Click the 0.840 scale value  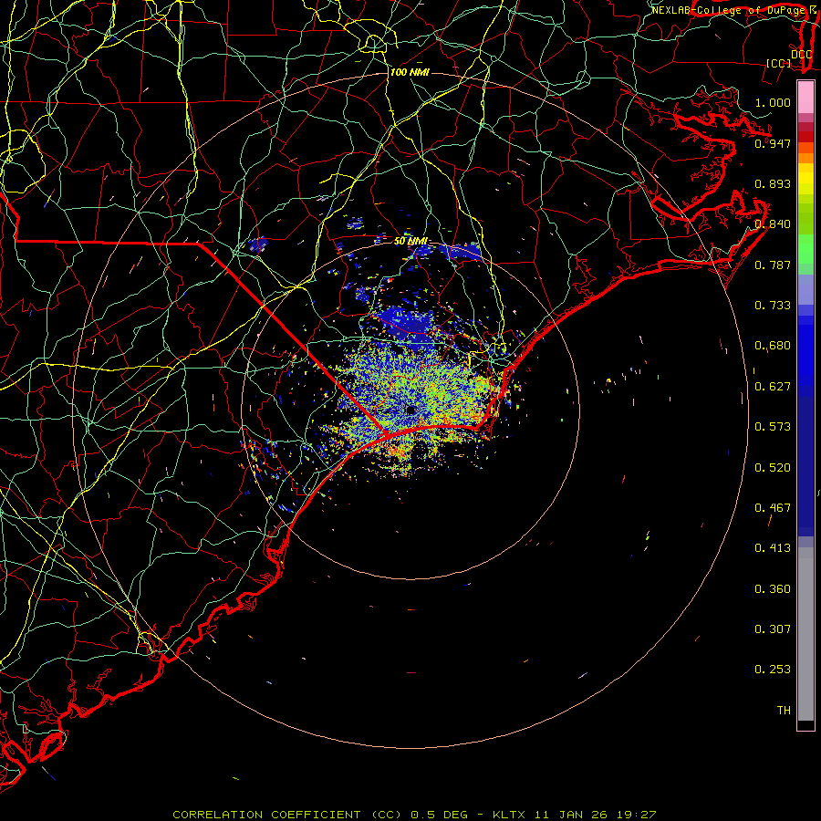pyautogui.click(x=773, y=224)
